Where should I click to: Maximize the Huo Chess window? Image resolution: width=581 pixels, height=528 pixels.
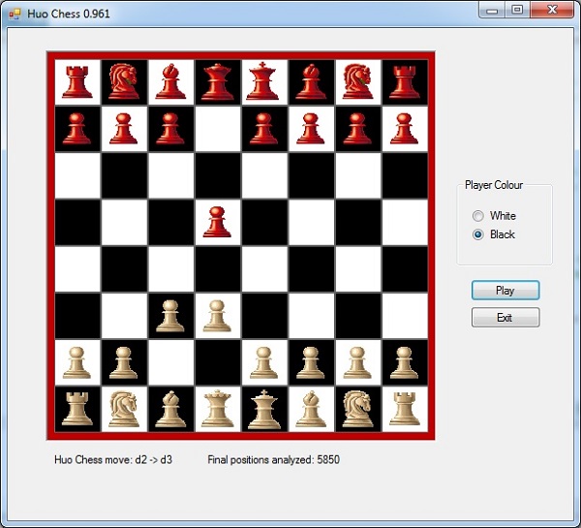517,10
